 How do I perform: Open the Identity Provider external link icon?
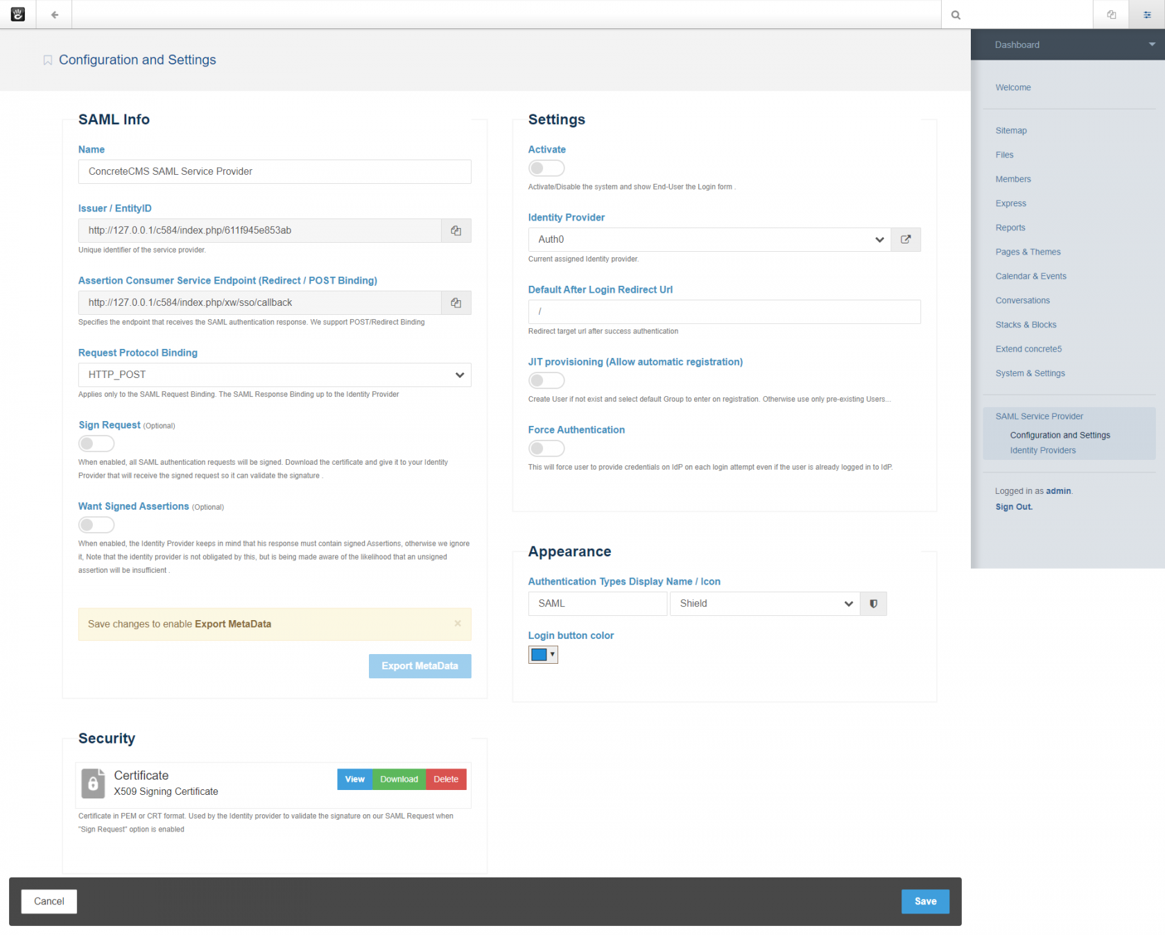click(x=905, y=239)
